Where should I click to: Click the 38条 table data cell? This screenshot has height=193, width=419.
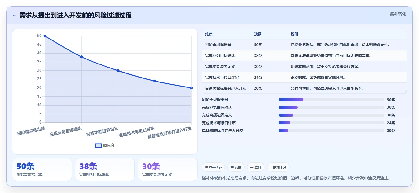point(258,55)
